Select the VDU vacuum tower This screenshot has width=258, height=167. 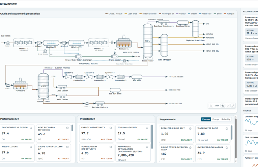click(x=43, y=86)
